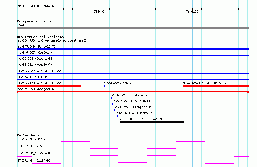Click the red bar under nsv6520175
This screenshot has width=257, height=167.
click(x=49, y=86)
